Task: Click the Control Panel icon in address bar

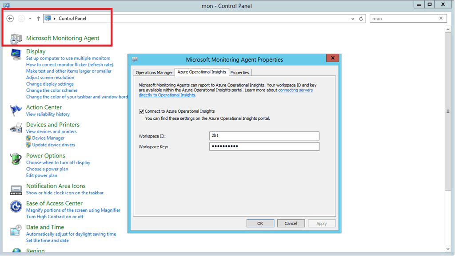Action: (48, 18)
